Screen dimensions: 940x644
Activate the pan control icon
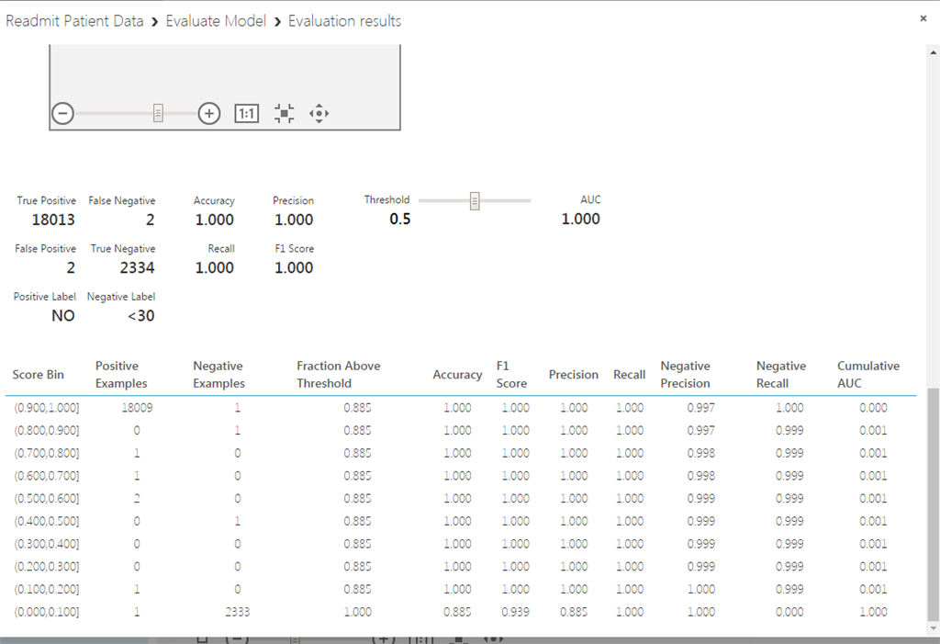pyautogui.click(x=319, y=113)
